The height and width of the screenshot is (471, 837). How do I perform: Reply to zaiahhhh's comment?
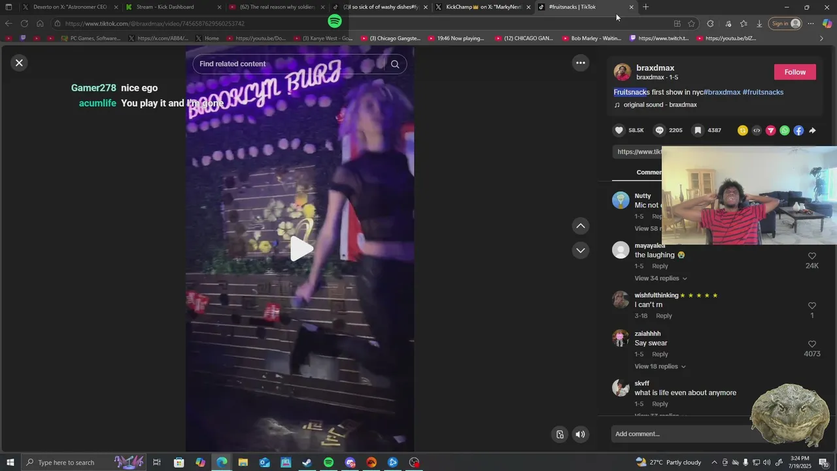[660, 355]
